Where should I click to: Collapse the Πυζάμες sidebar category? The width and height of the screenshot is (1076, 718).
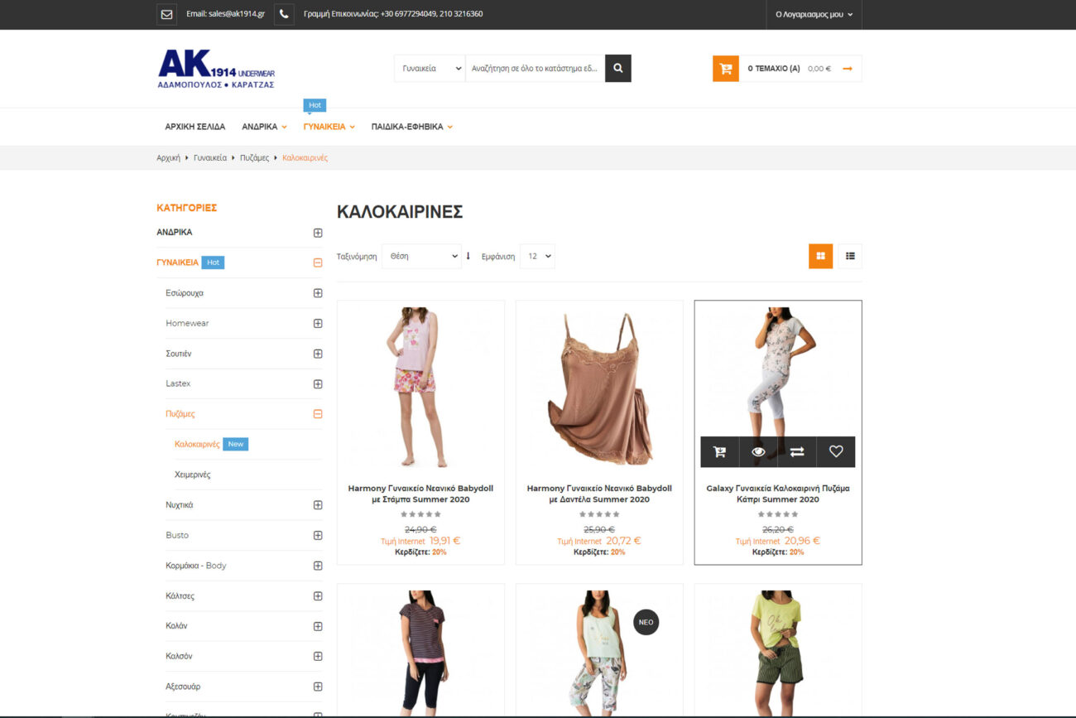pyautogui.click(x=318, y=414)
